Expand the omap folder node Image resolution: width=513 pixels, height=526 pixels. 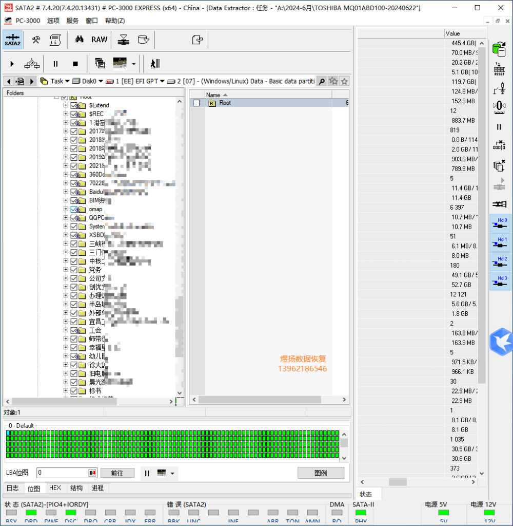(66, 209)
